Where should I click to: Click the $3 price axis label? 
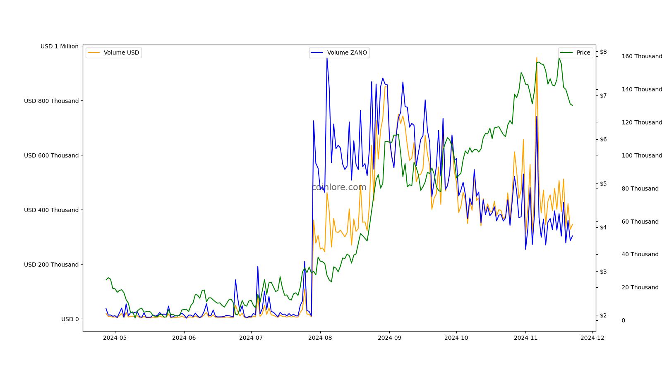pos(603,272)
